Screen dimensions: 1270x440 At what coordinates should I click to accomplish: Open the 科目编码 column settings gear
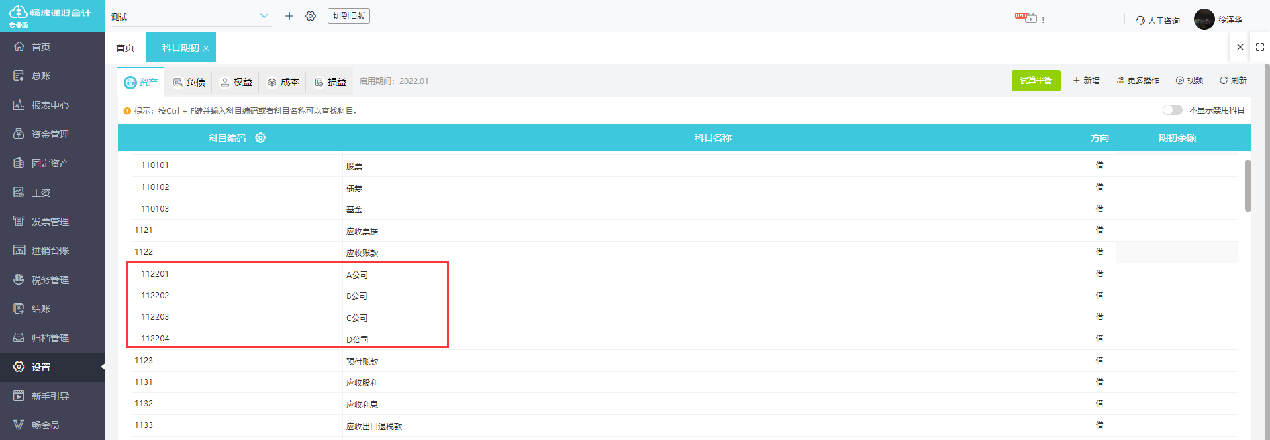(x=260, y=138)
